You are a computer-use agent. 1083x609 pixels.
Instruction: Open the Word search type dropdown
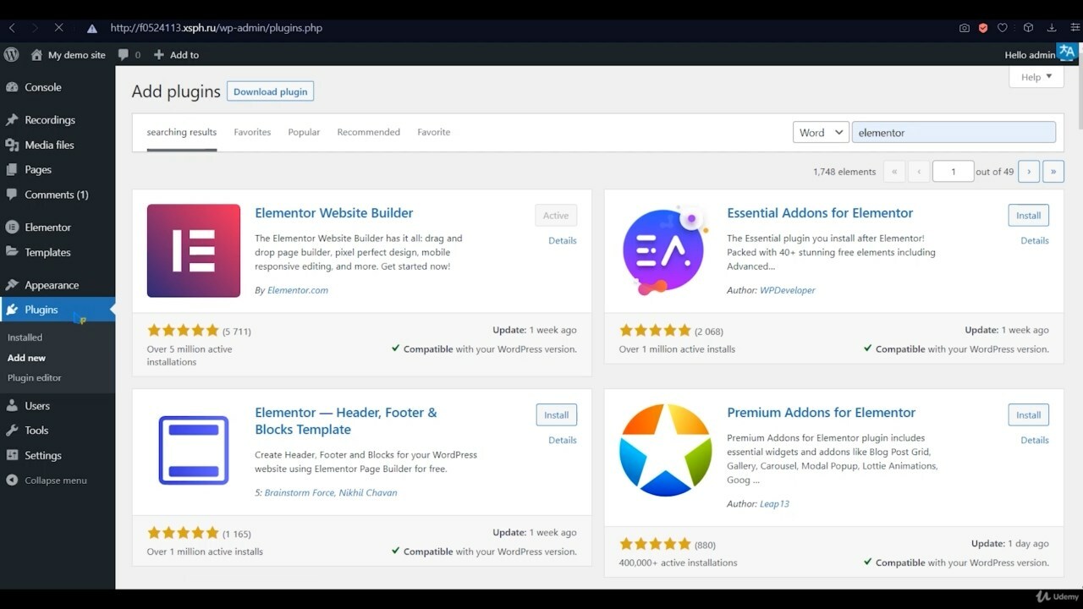tap(821, 133)
